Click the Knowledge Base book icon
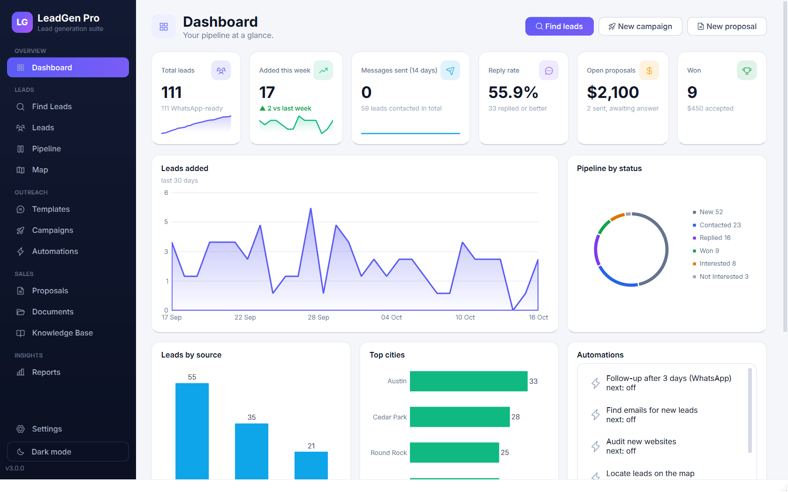The width and height of the screenshot is (788, 492). [x=21, y=333]
